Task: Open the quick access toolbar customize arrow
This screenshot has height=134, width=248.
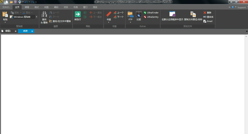Action: [x=36, y=2]
